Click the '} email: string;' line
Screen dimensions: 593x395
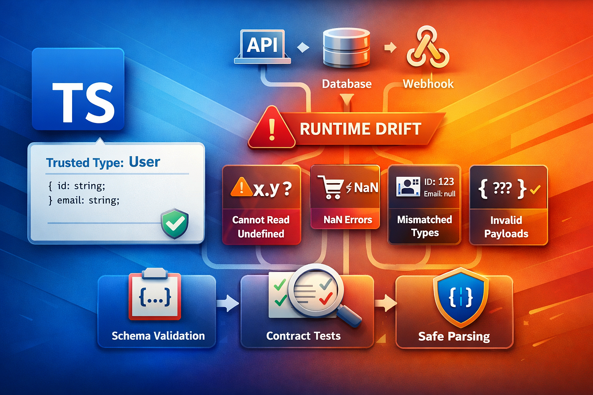[x=84, y=200]
